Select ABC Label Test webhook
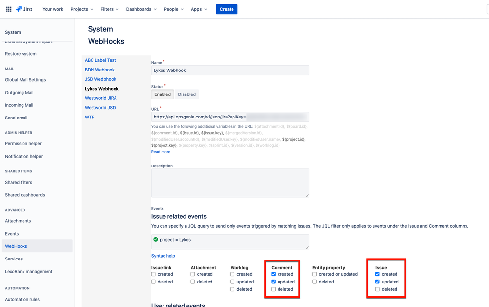 click(100, 60)
